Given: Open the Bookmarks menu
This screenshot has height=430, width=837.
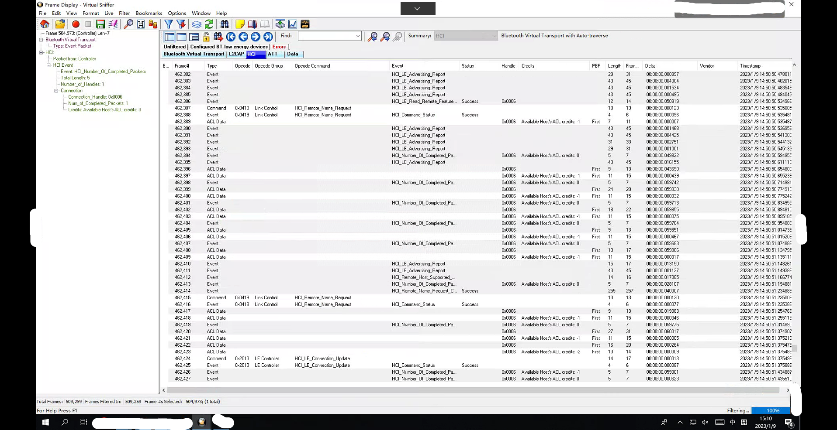Looking at the screenshot, I should click(x=149, y=13).
